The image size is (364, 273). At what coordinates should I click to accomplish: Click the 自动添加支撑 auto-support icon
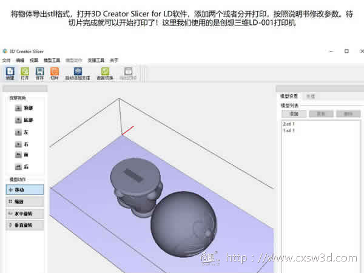tap(78, 71)
